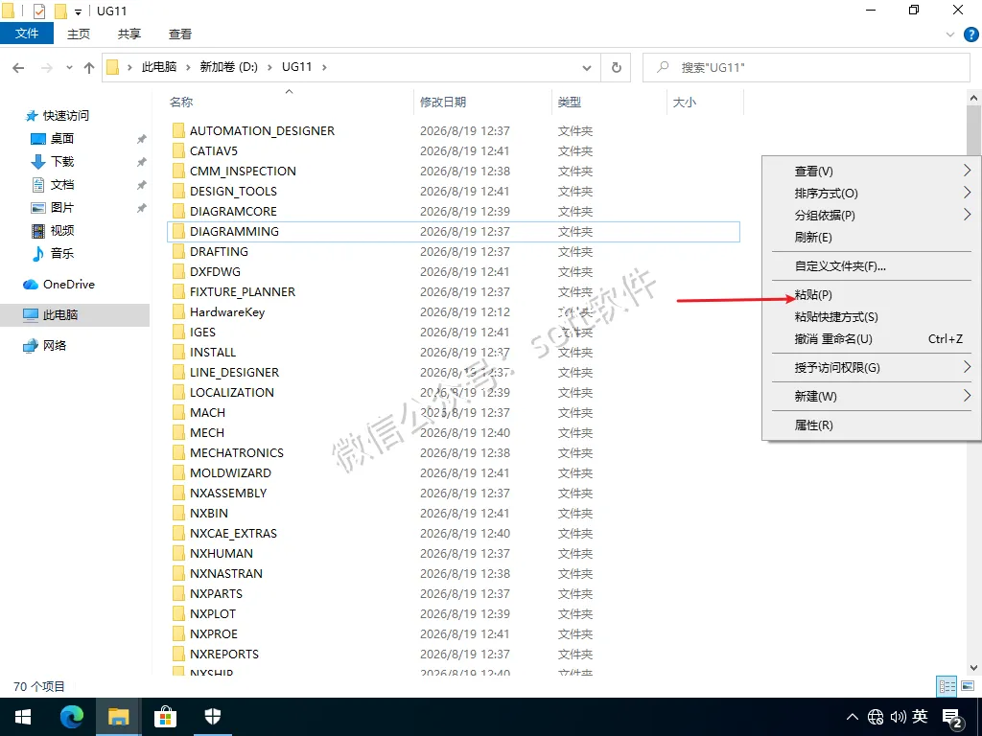Image resolution: width=982 pixels, height=736 pixels.
Task: Sort by 类型 column header
Action: pyautogui.click(x=570, y=102)
